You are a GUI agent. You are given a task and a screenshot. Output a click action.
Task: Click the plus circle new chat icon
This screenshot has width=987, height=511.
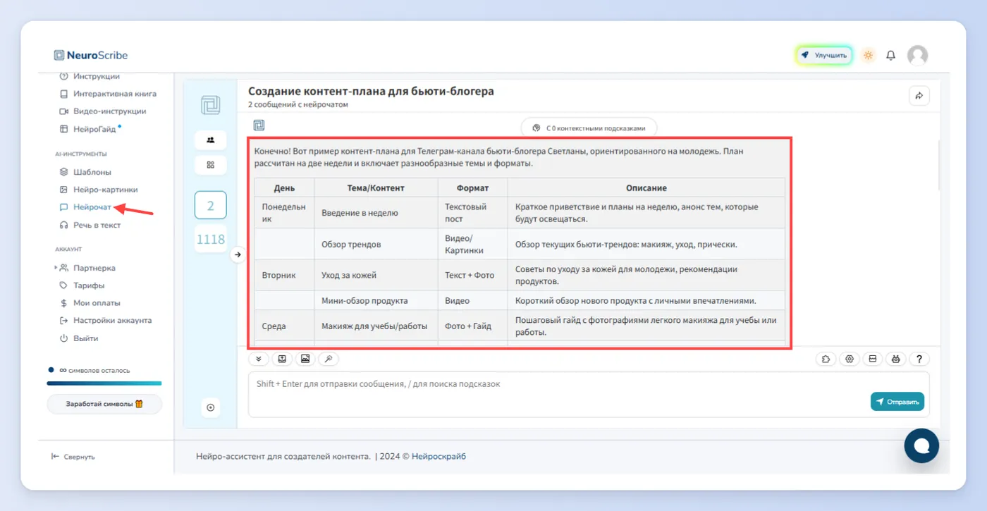click(210, 407)
